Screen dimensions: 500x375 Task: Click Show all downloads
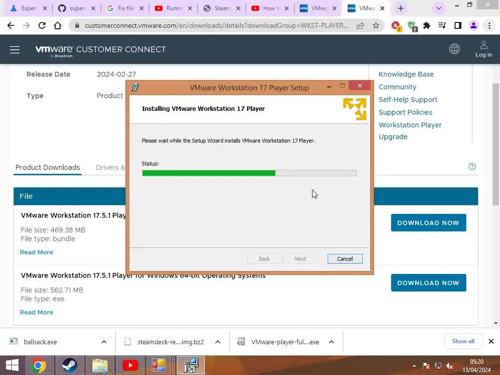click(463, 341)
